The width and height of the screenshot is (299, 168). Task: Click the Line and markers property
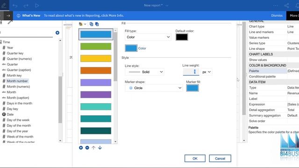pos(274,32)
